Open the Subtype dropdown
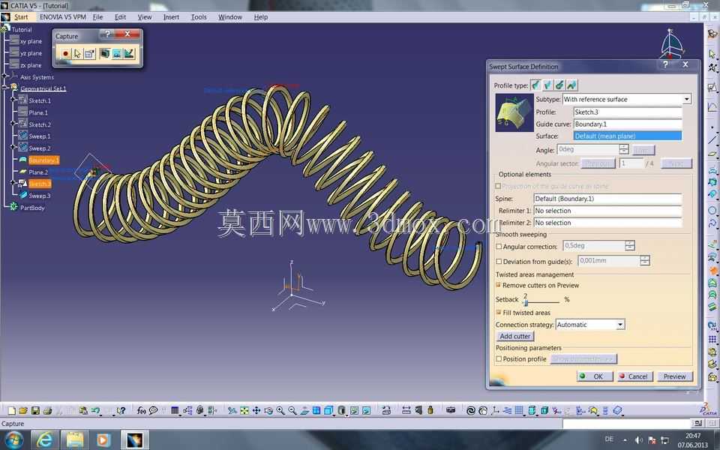Viewport: 720px width, 450px height. 686,99
